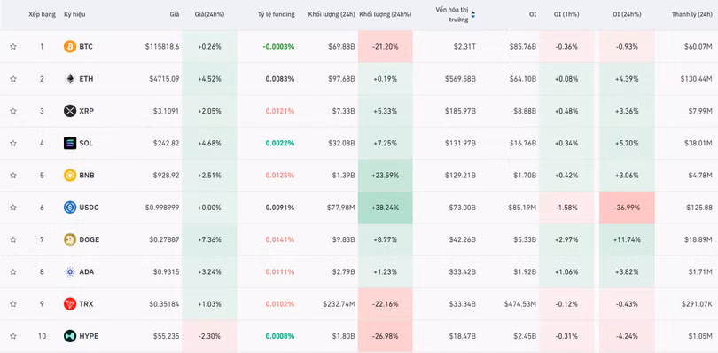Click SOL funding rate 0.0022%
The width and height of the screenshot is (718, 353).
click(x=280, y=143)
